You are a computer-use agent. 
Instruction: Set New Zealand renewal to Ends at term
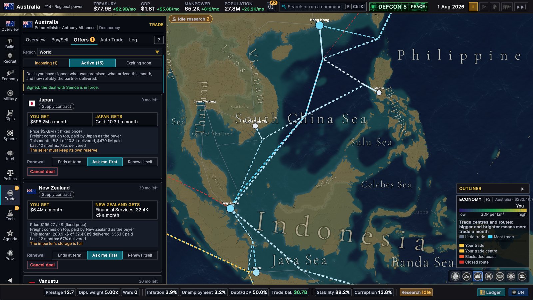pyautogui.click(x=69, y=255)
